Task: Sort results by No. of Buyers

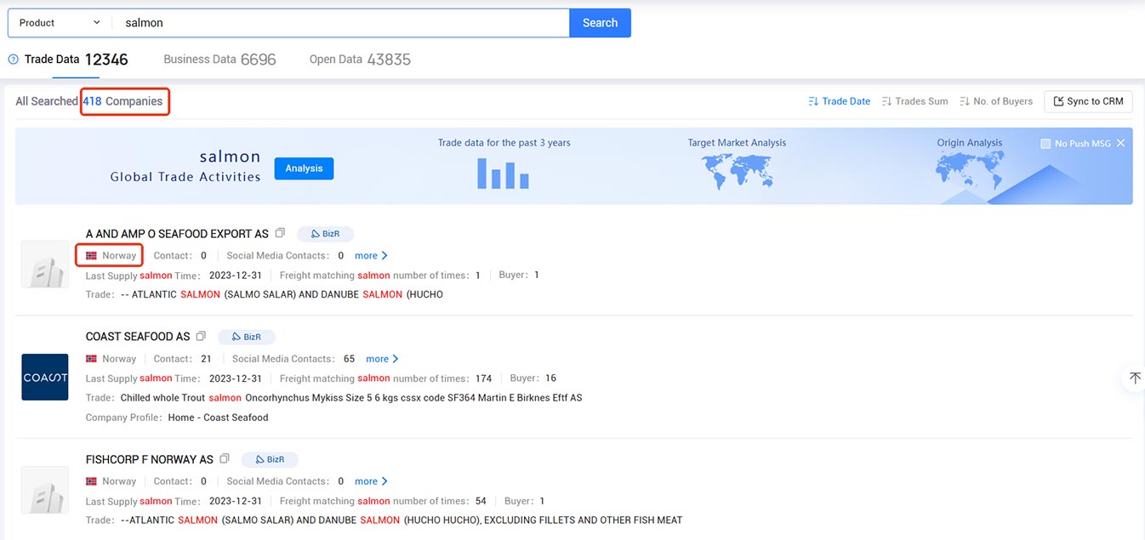Action: click(996, 101)
